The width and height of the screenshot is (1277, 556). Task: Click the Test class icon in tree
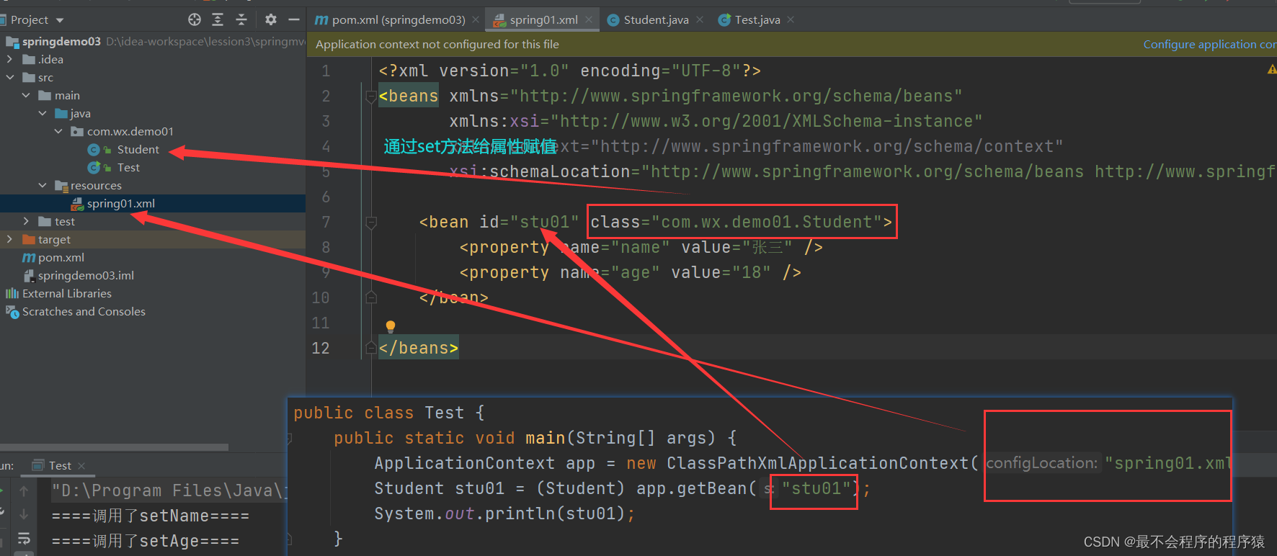tap(94, 168)
